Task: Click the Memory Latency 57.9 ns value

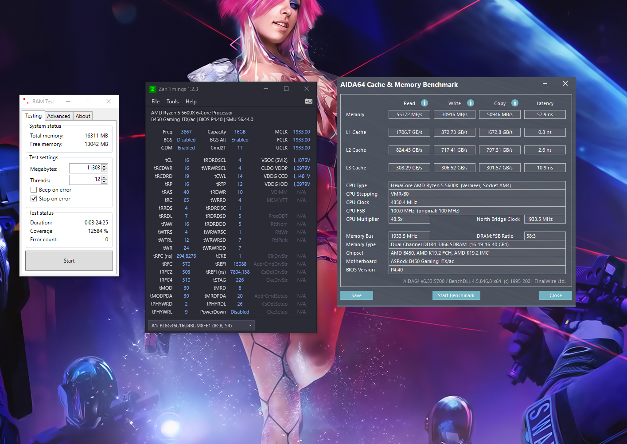Action: 545,114
